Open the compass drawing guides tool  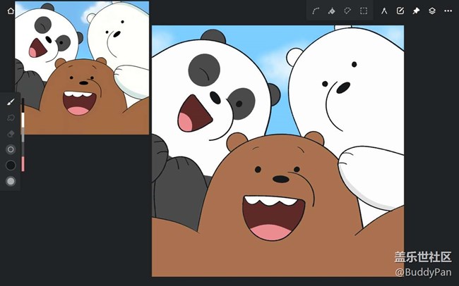pos(384,11)
